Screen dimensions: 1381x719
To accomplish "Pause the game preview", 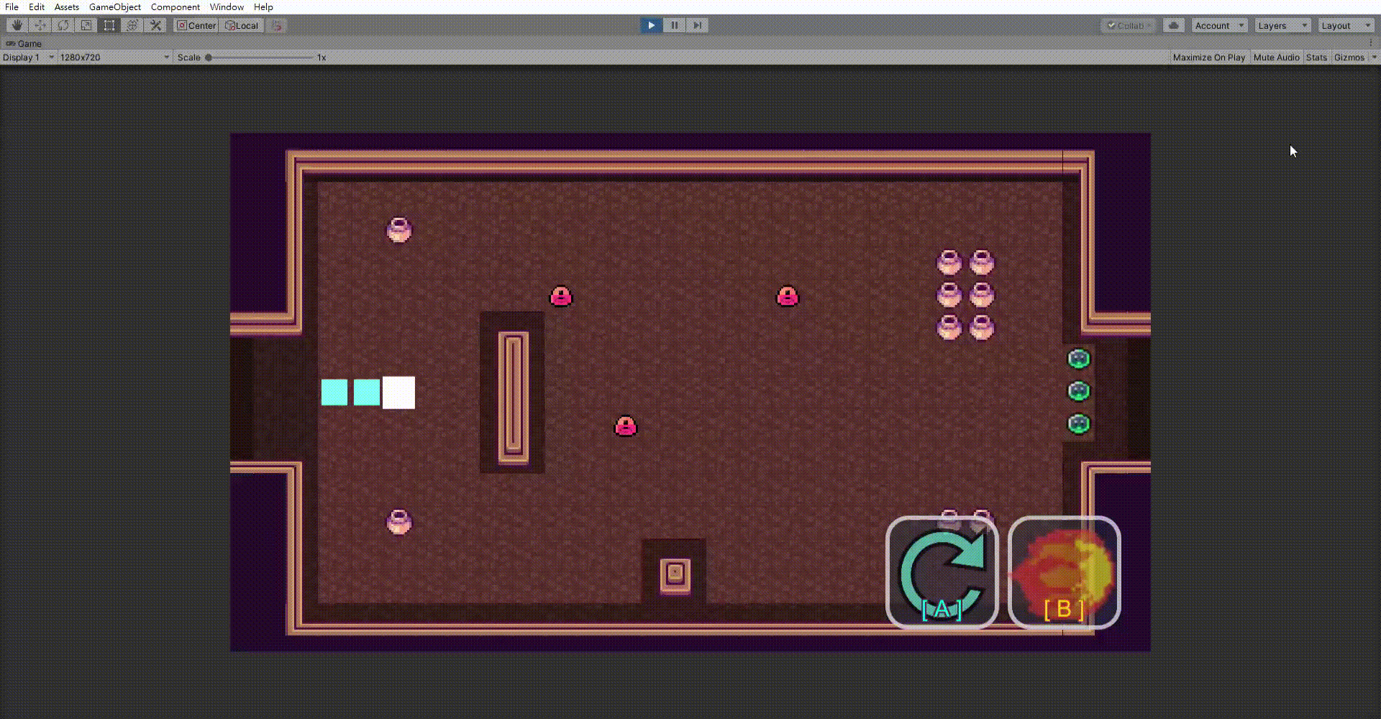I will [674, 25].
